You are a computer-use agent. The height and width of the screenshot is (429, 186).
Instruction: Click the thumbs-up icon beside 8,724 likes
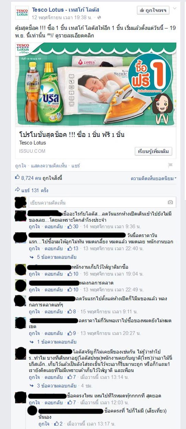pos(18,178)
